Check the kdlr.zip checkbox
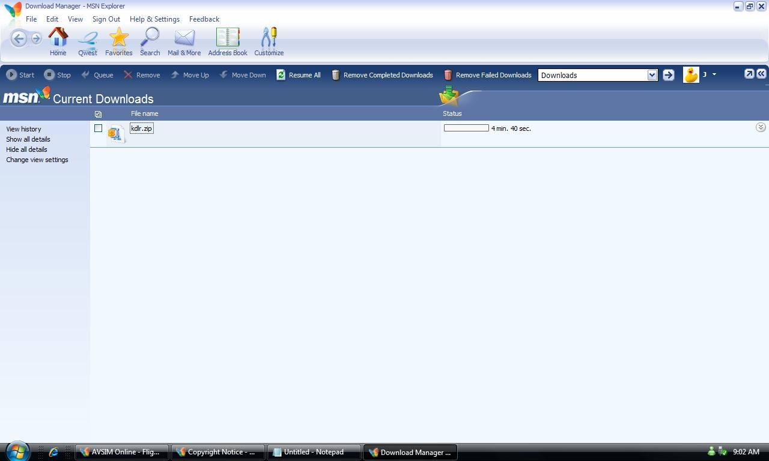This screenshot has height=461, width=769. pos(98,128)
